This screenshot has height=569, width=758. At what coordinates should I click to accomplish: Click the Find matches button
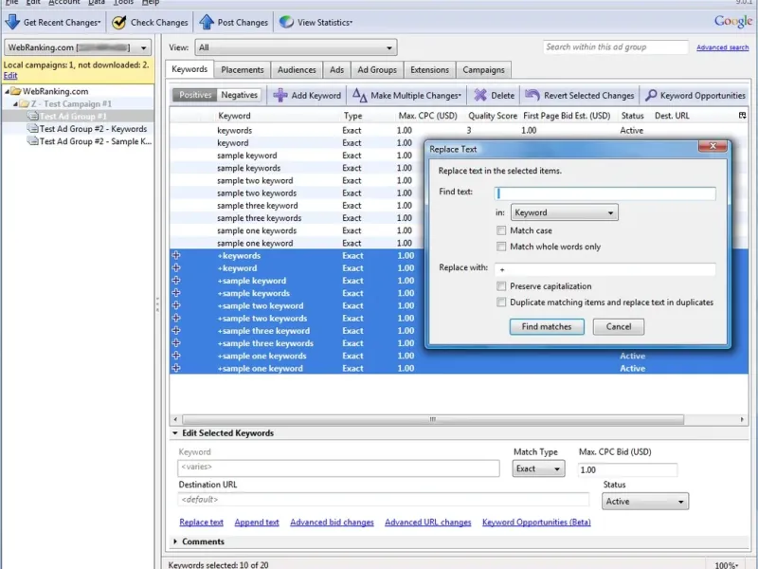(547, 326)
